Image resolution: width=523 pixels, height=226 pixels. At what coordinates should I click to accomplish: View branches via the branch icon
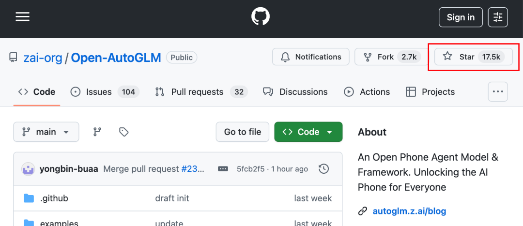coord(97,132)
